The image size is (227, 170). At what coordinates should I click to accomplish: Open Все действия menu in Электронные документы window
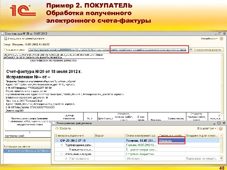point(207,128)
